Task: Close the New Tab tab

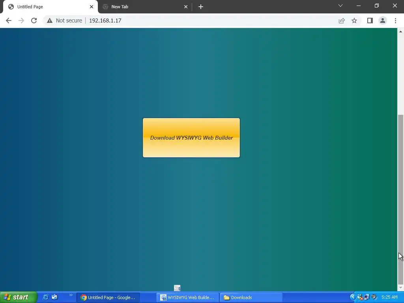Action: tap(186, 7)
